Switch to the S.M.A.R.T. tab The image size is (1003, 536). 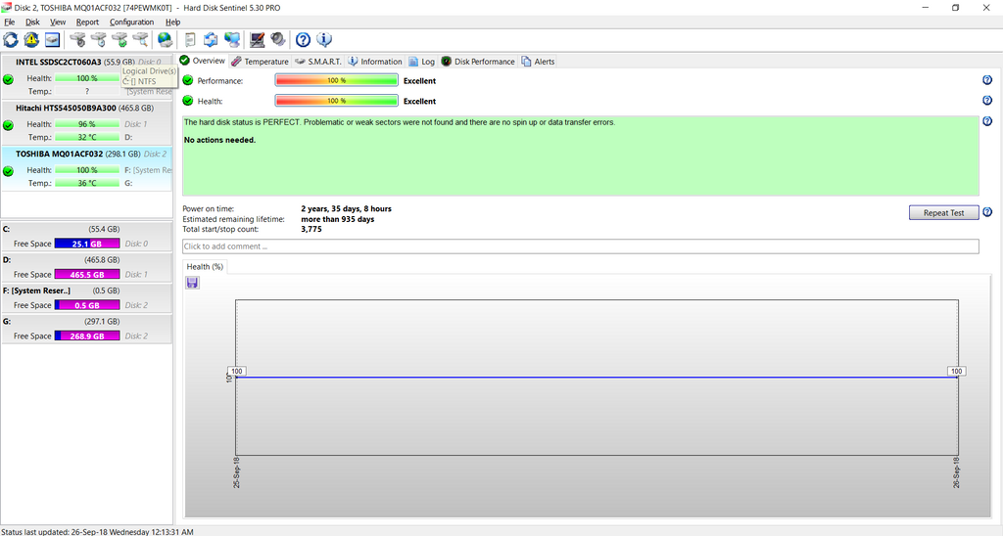click(318, 62)
